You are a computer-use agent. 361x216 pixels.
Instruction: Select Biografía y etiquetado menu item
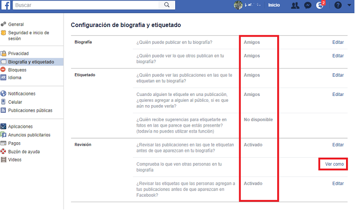[x=31, y=62]
